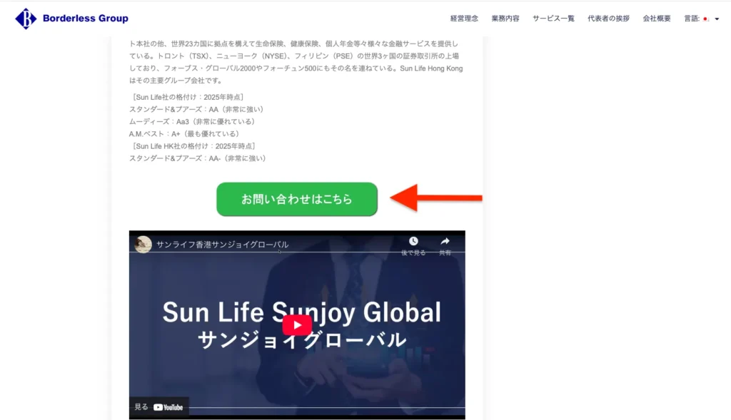Click the green お問い合わせはこちら button
The image size is (731, 420).
297,199
